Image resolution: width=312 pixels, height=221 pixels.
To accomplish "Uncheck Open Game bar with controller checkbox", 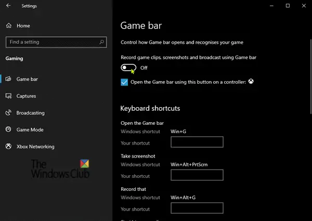I will (124, 82).
